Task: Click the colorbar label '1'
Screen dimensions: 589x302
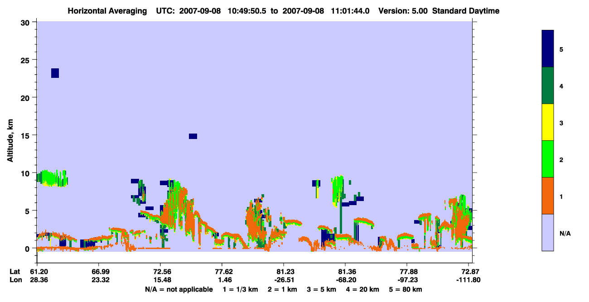Action: [x=561, y=196]
